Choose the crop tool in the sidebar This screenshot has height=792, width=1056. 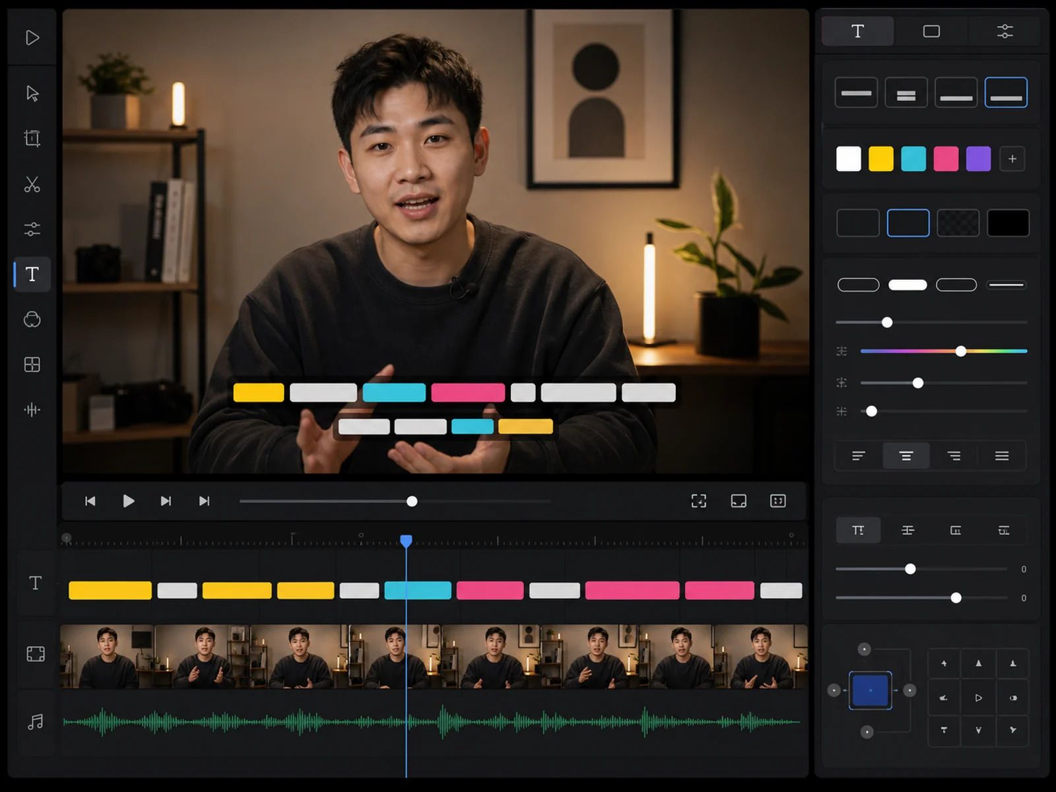tap(32, 138)
